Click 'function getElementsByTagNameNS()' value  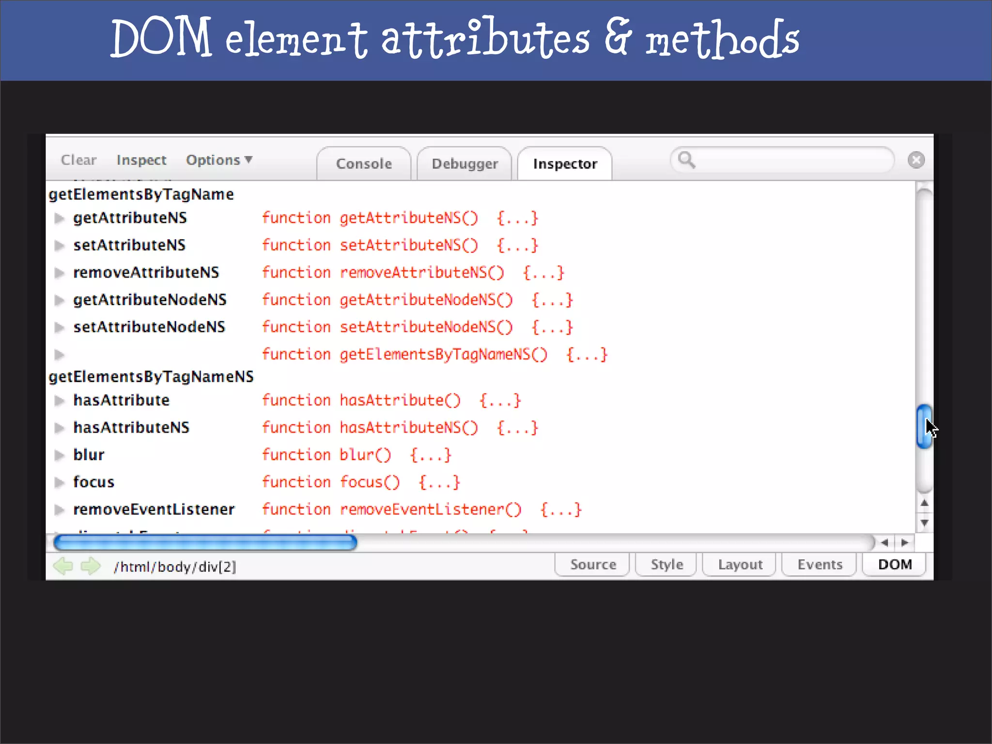tap(434, 355)
